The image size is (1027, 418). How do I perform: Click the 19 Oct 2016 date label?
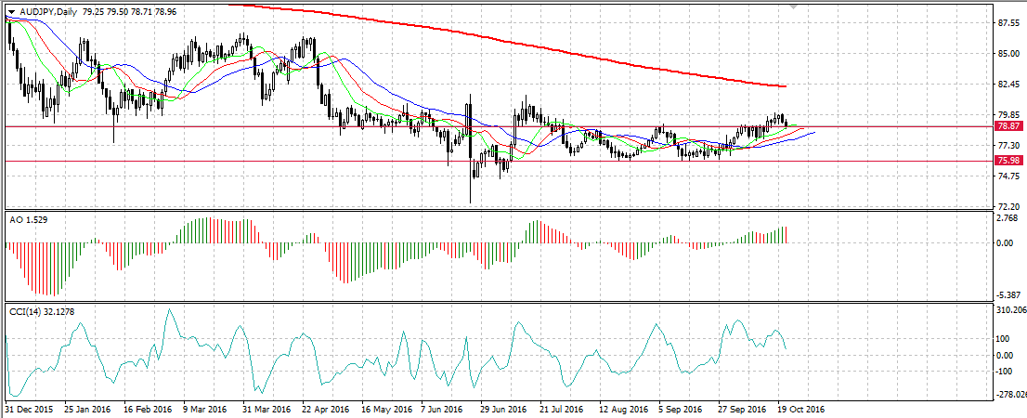(799, 408)
